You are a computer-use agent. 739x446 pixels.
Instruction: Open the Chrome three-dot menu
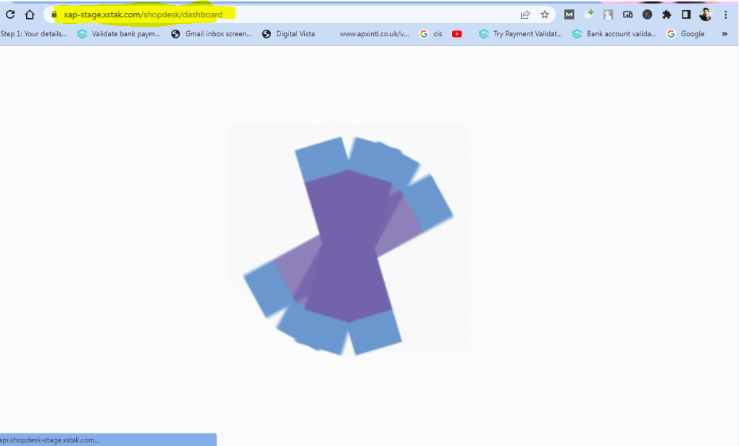[x=725, y=14]
